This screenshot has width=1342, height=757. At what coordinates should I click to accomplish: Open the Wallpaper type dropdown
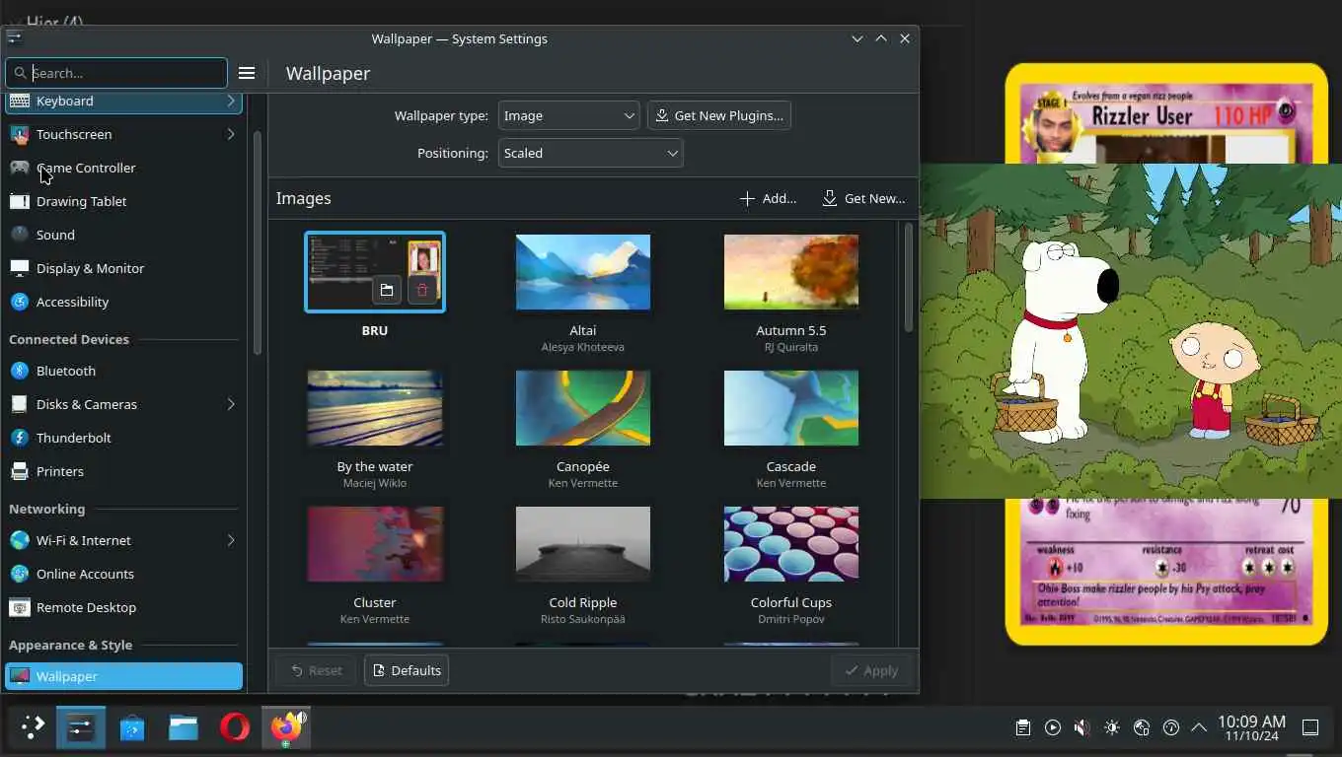[x=568, y=115]
